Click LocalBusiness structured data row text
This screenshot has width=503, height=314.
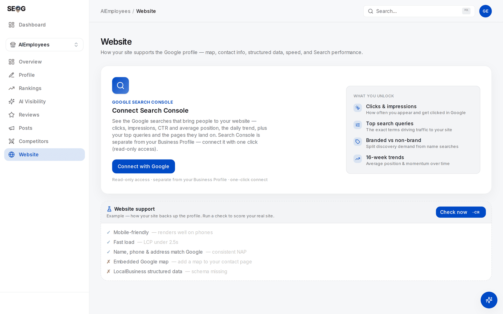pyautogui.click(x=148, y=271)
